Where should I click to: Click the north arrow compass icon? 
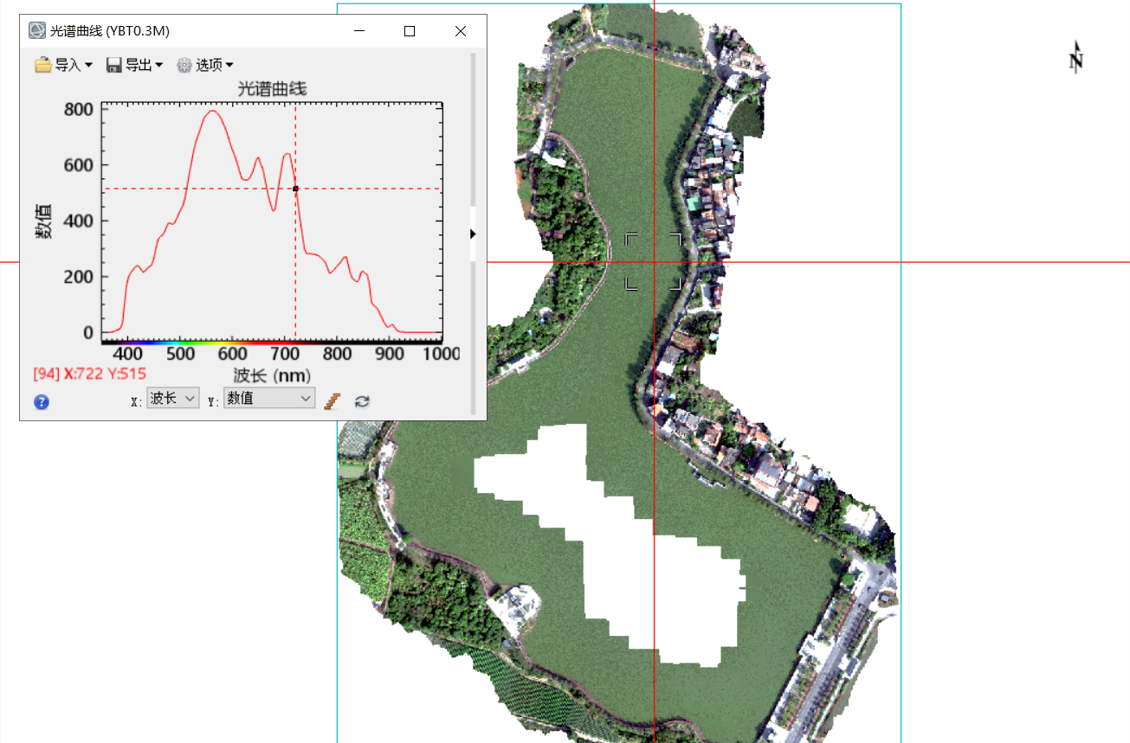coord(1076,58)
